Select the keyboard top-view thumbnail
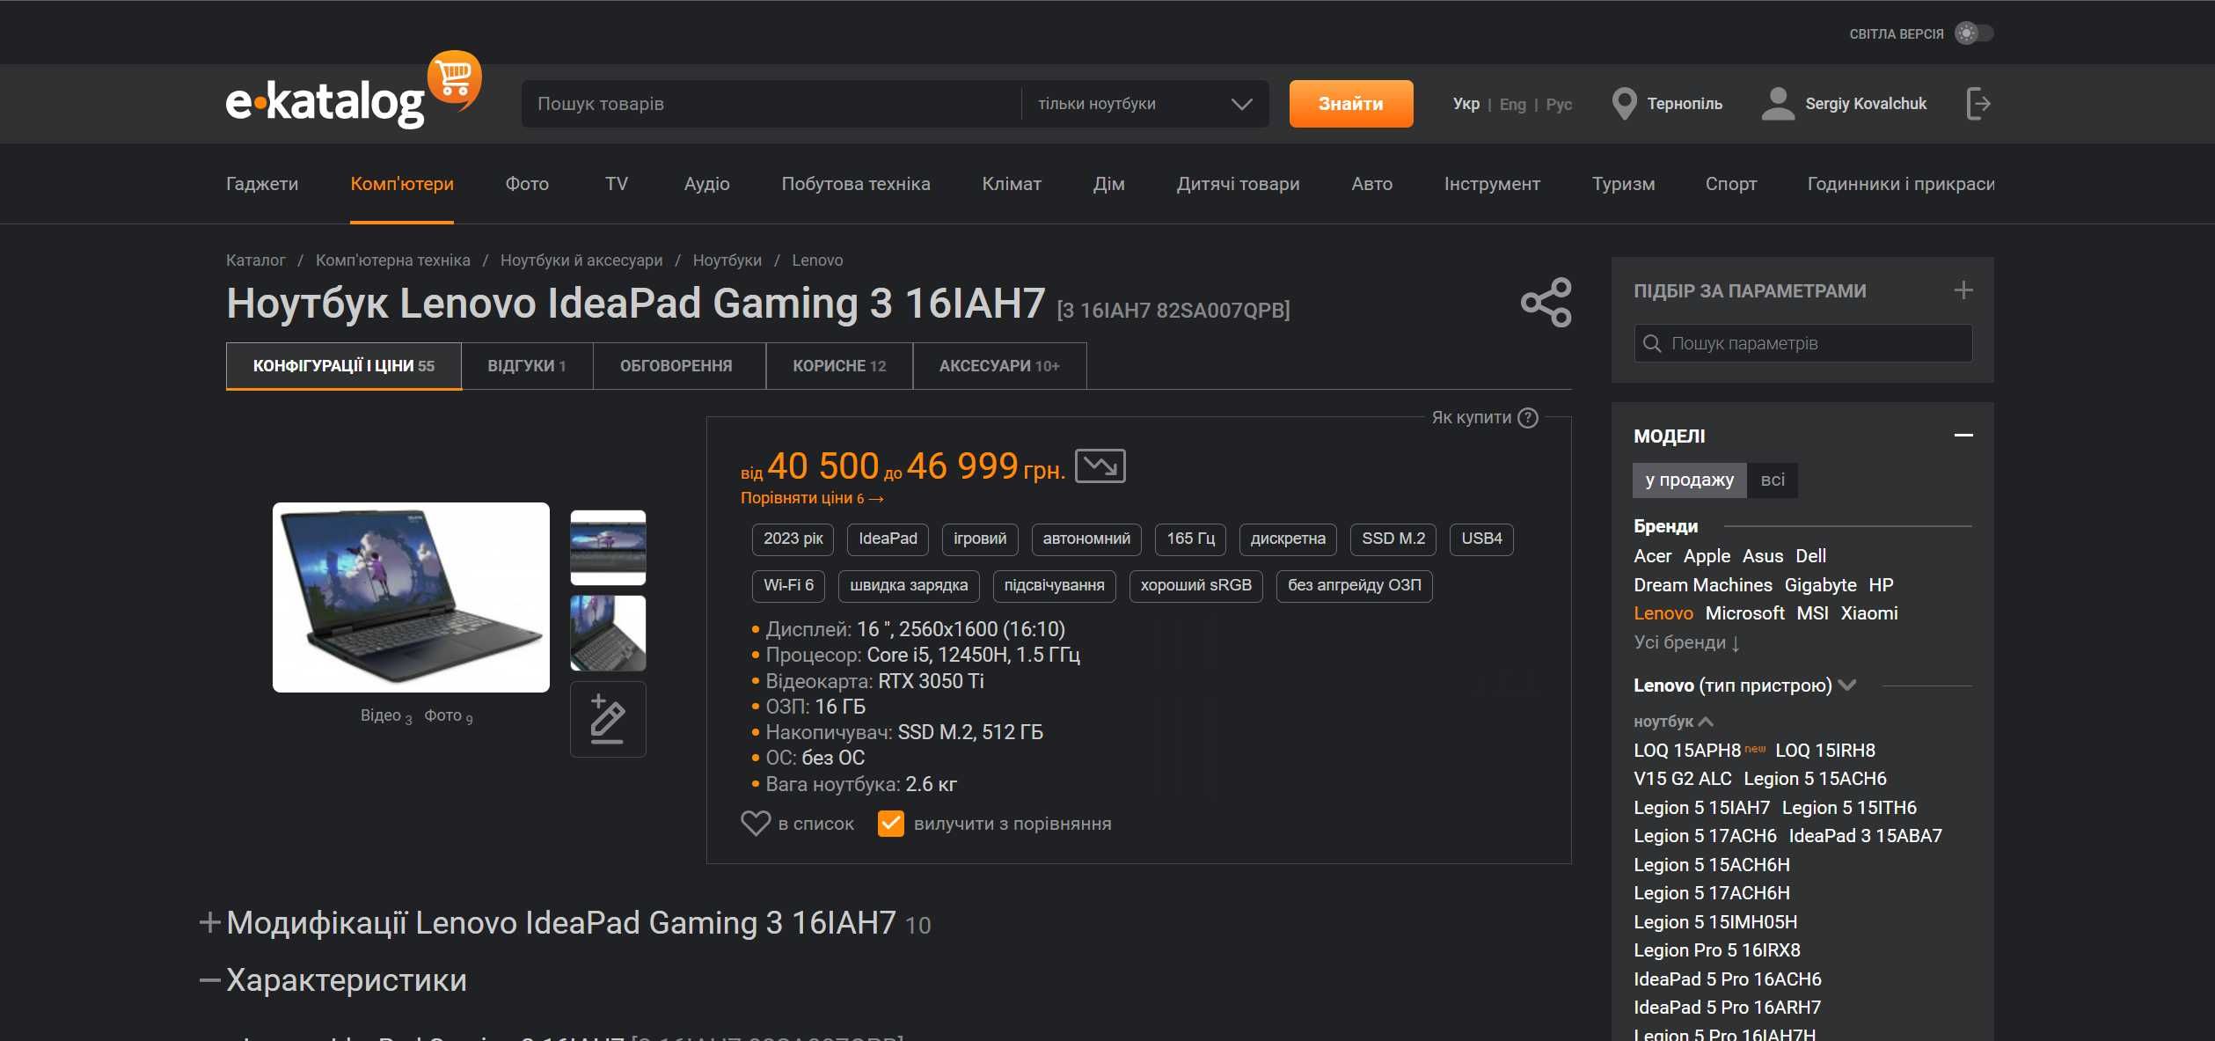 click(x=608, y=547)
